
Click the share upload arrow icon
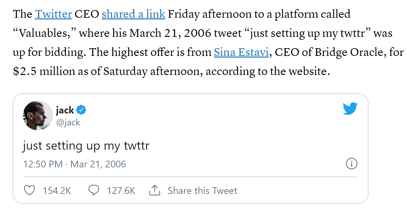(155, 190)
